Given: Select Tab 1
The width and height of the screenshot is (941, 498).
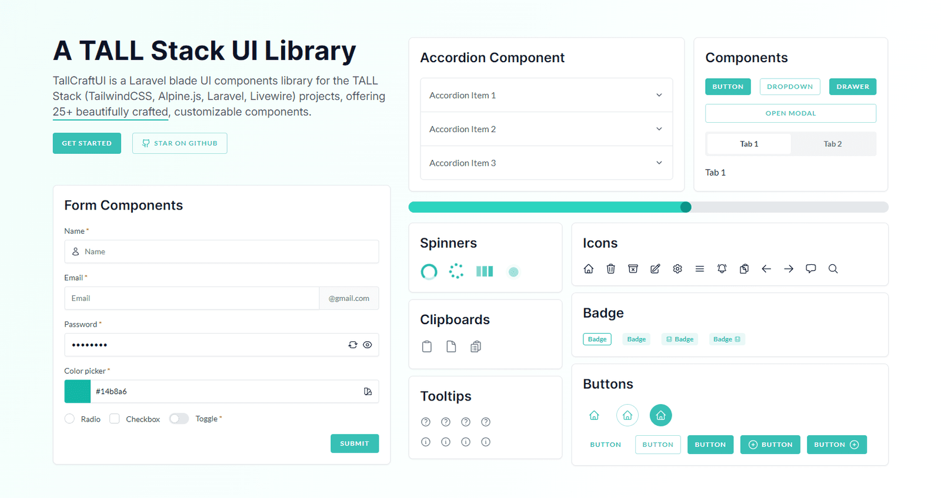Looking at the screenshot, I should coord(749,144).
